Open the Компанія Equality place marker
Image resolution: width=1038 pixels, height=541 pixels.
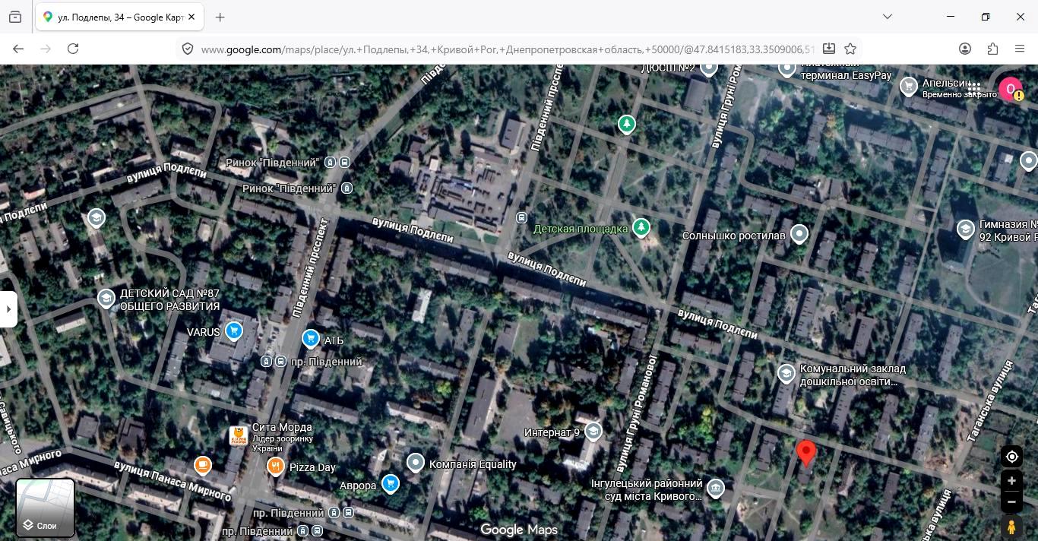415,462
